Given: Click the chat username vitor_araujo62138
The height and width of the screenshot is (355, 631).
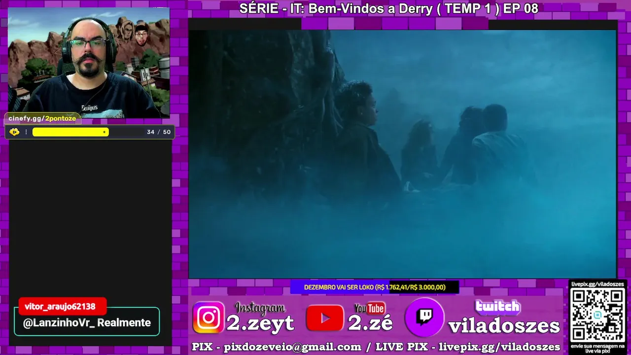Looking at the screenshot, I should pyautogui.click(x=60, y=307).
